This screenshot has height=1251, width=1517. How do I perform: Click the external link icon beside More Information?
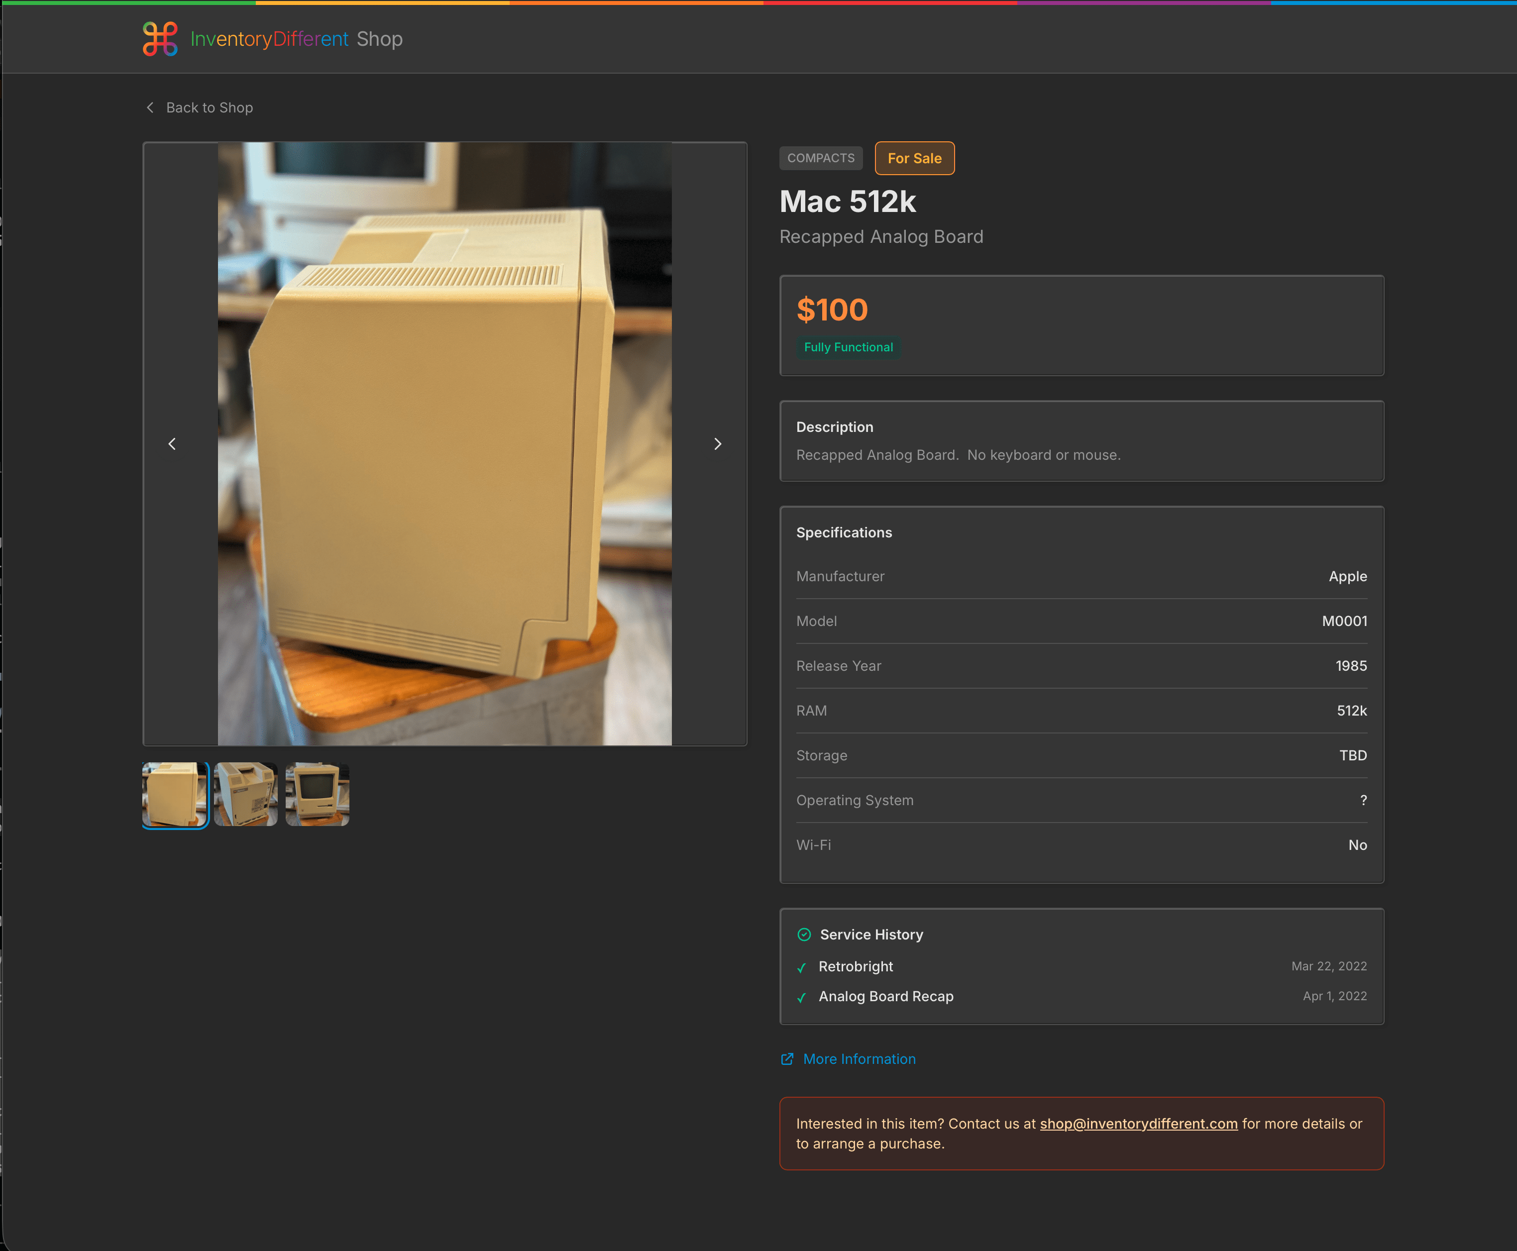click(787, 1058)
